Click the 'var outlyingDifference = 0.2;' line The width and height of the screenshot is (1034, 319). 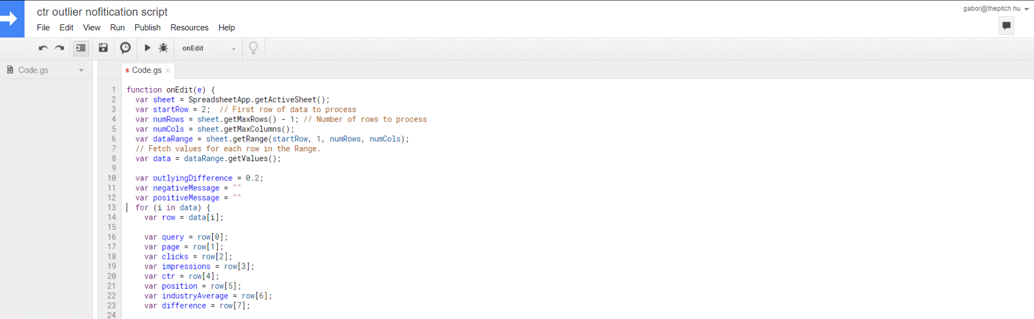pos(199,178)
